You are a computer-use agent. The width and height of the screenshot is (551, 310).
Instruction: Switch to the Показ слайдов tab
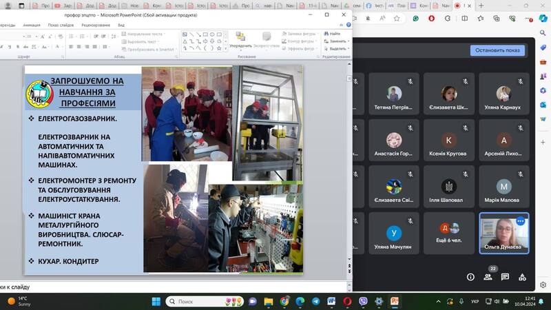[x=61, y=25]
